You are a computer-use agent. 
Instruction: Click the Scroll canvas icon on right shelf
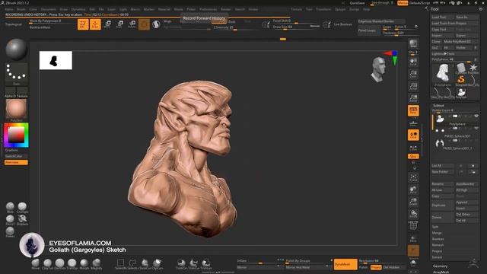413,62
